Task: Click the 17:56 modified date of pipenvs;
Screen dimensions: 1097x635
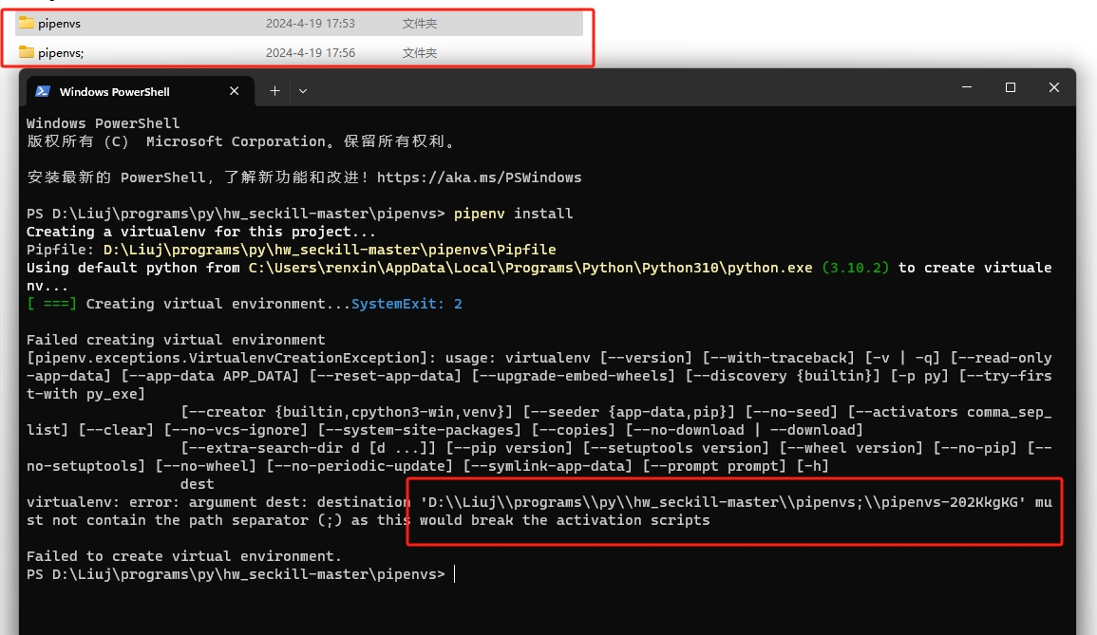Action: pos(311,53)
